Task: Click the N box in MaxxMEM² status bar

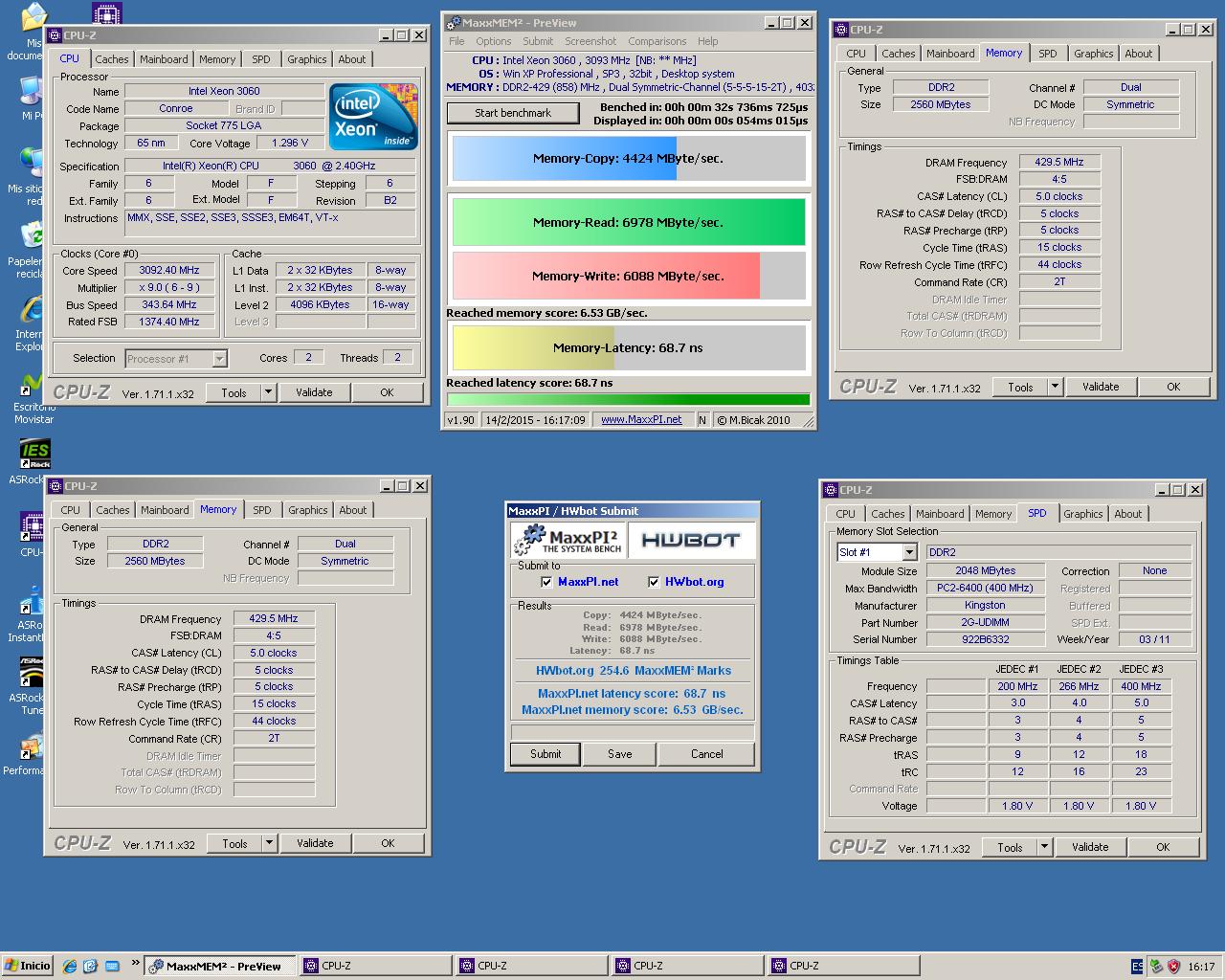Action: (702, 420)
